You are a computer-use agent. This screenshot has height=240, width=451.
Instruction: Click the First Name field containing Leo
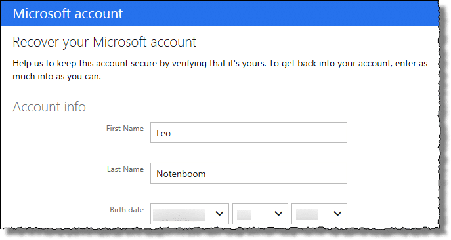coord(249,132)
